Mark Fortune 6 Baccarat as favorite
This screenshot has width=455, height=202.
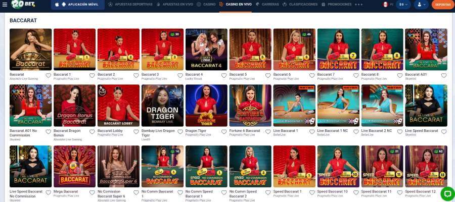[268, 131]
